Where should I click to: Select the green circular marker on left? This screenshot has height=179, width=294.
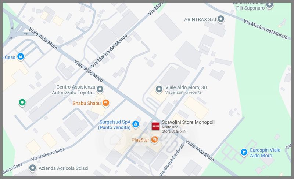click(x=22, y=102)
